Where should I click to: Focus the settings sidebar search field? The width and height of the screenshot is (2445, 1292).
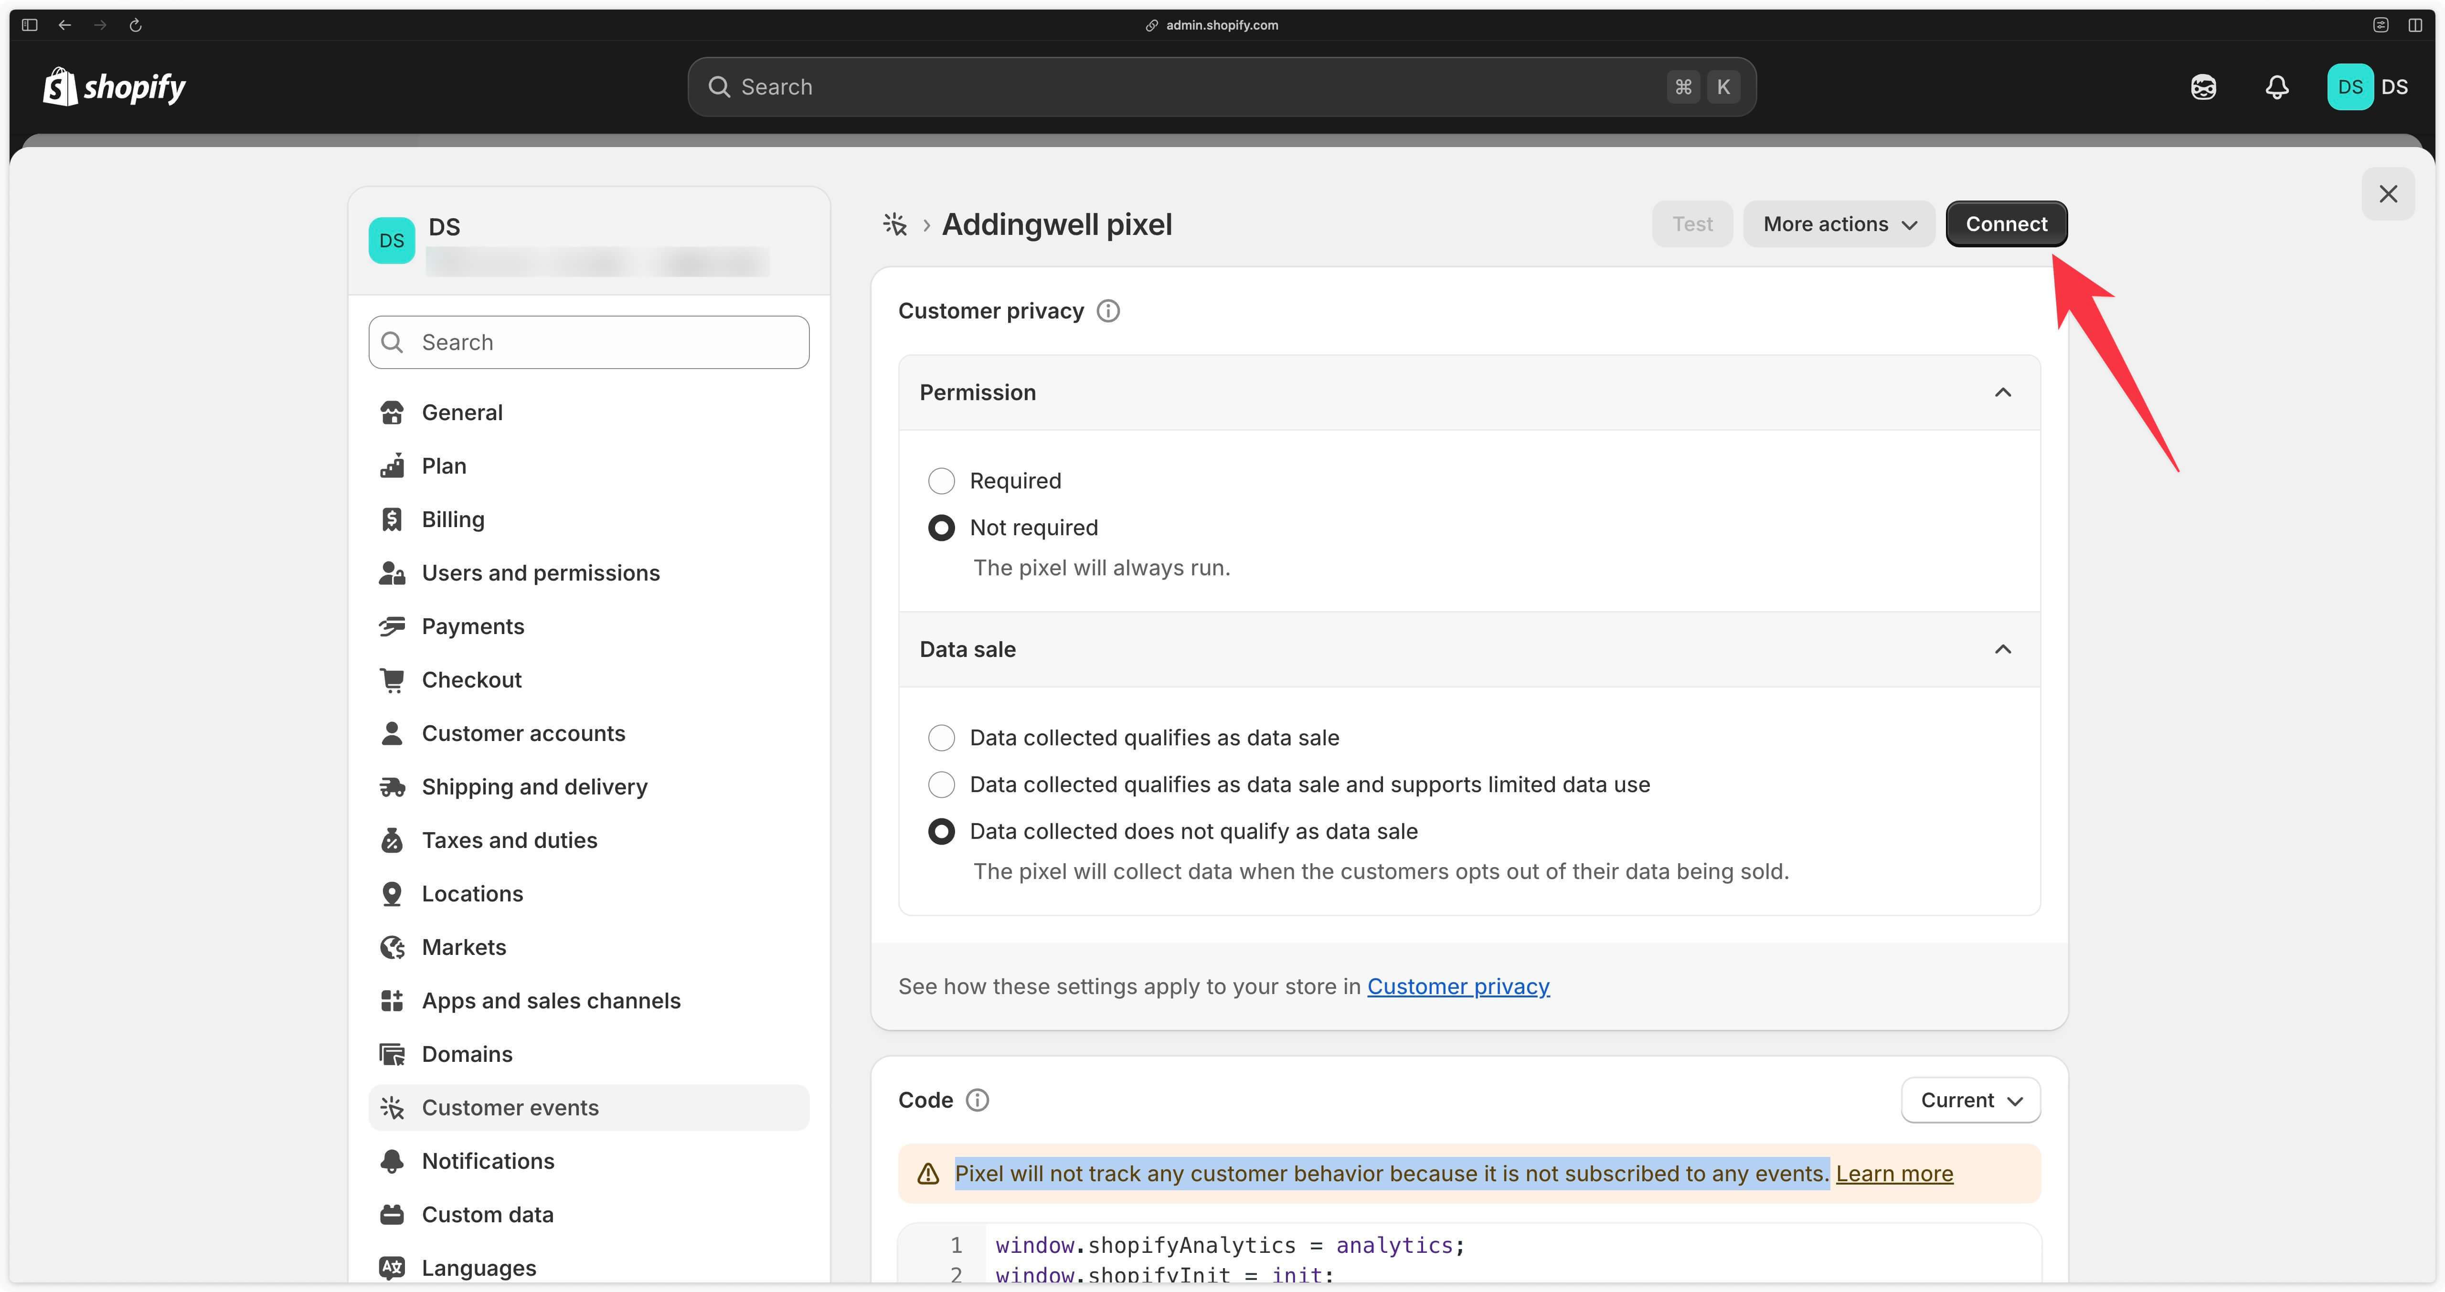[x=588, y=342]
